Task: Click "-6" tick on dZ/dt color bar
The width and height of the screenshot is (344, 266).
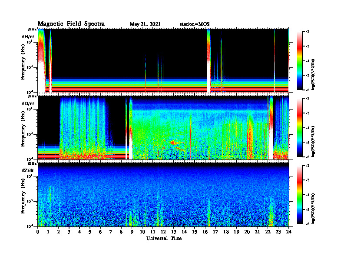Action: (x=308, y=224)
